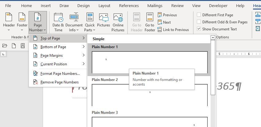The height and width of the screenshot is (127, 261).
Task: Click the Current Position arrow chevron
Action: [84, 64]
